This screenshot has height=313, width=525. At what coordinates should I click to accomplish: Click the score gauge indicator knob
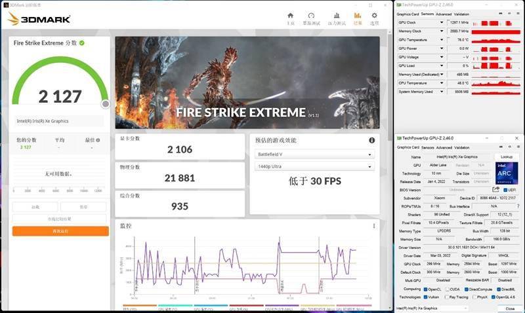click(x=105, y=104)
